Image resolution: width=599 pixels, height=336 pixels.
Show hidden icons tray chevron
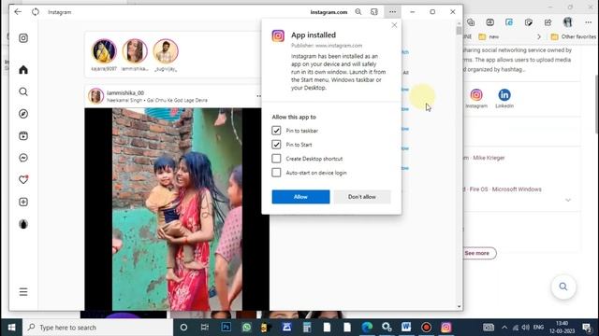click(504, 328)
